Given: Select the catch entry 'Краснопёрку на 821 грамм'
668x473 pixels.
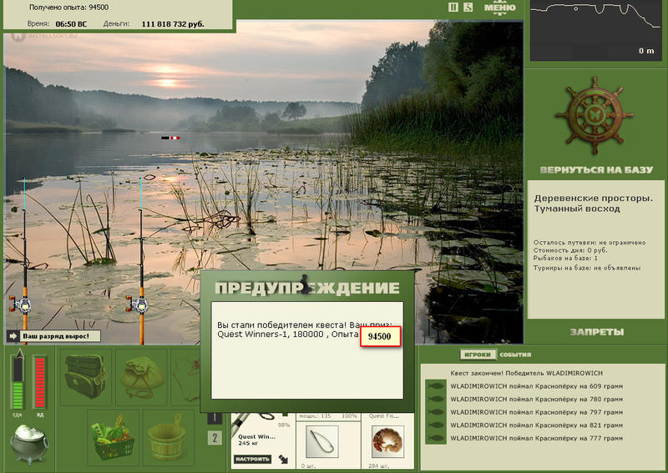Looking at the screenshot, I should [x=537, y=425].
